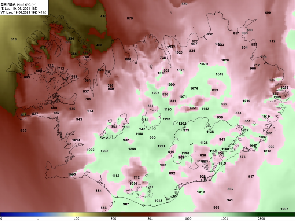Click the map value 941
The width and height of the screenshot is (295, 221).
pyautogui.click(x=230, y=200)
